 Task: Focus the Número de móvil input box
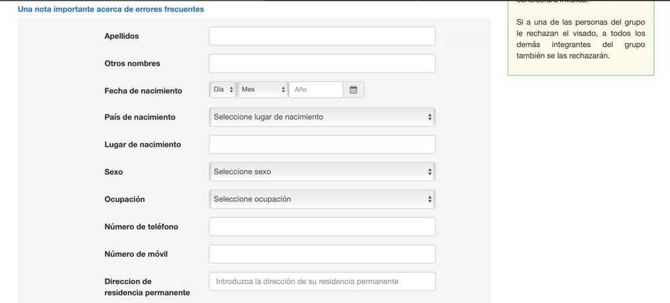point(322,254)
